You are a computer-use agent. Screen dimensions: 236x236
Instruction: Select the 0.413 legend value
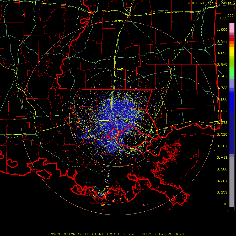click(x=222, y=158)
